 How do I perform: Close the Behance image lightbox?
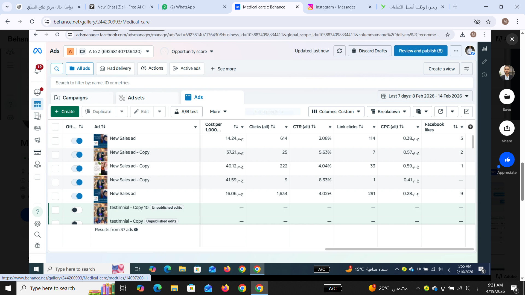512,39
